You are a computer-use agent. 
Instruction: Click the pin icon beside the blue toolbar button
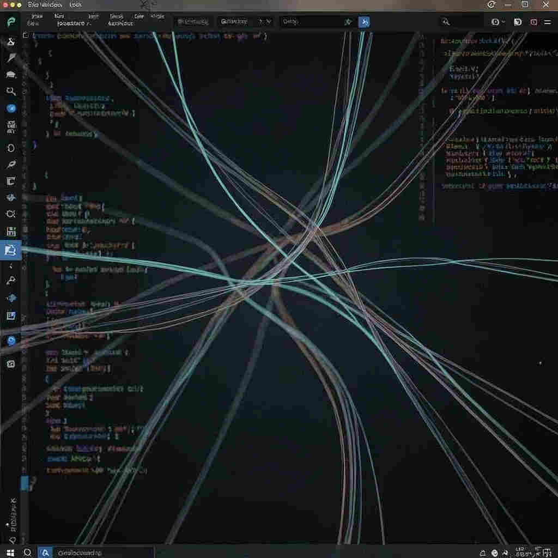click(x=348, y=22)
